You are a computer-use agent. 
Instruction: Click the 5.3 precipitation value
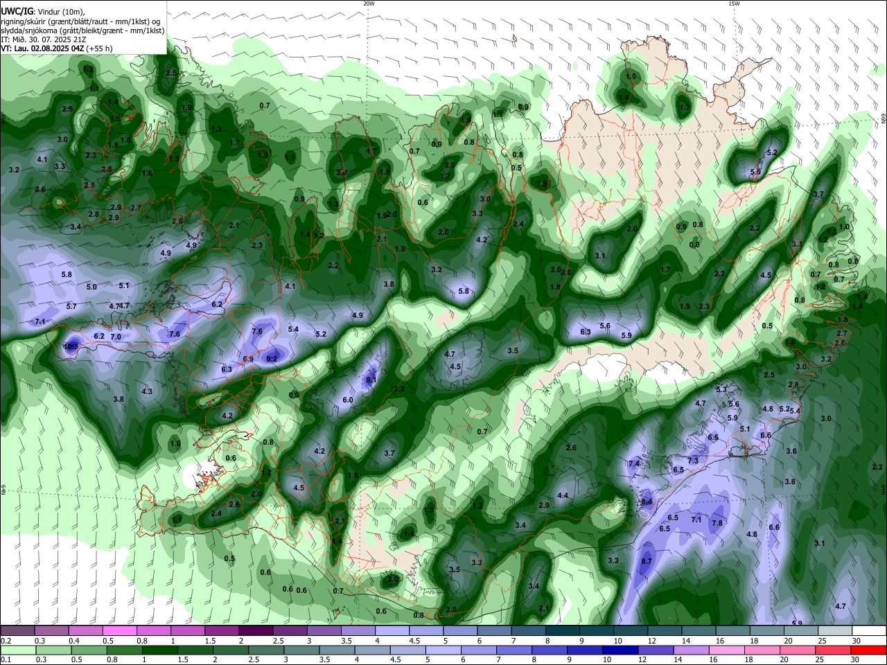pyautogui.click(x=721, y=389)
